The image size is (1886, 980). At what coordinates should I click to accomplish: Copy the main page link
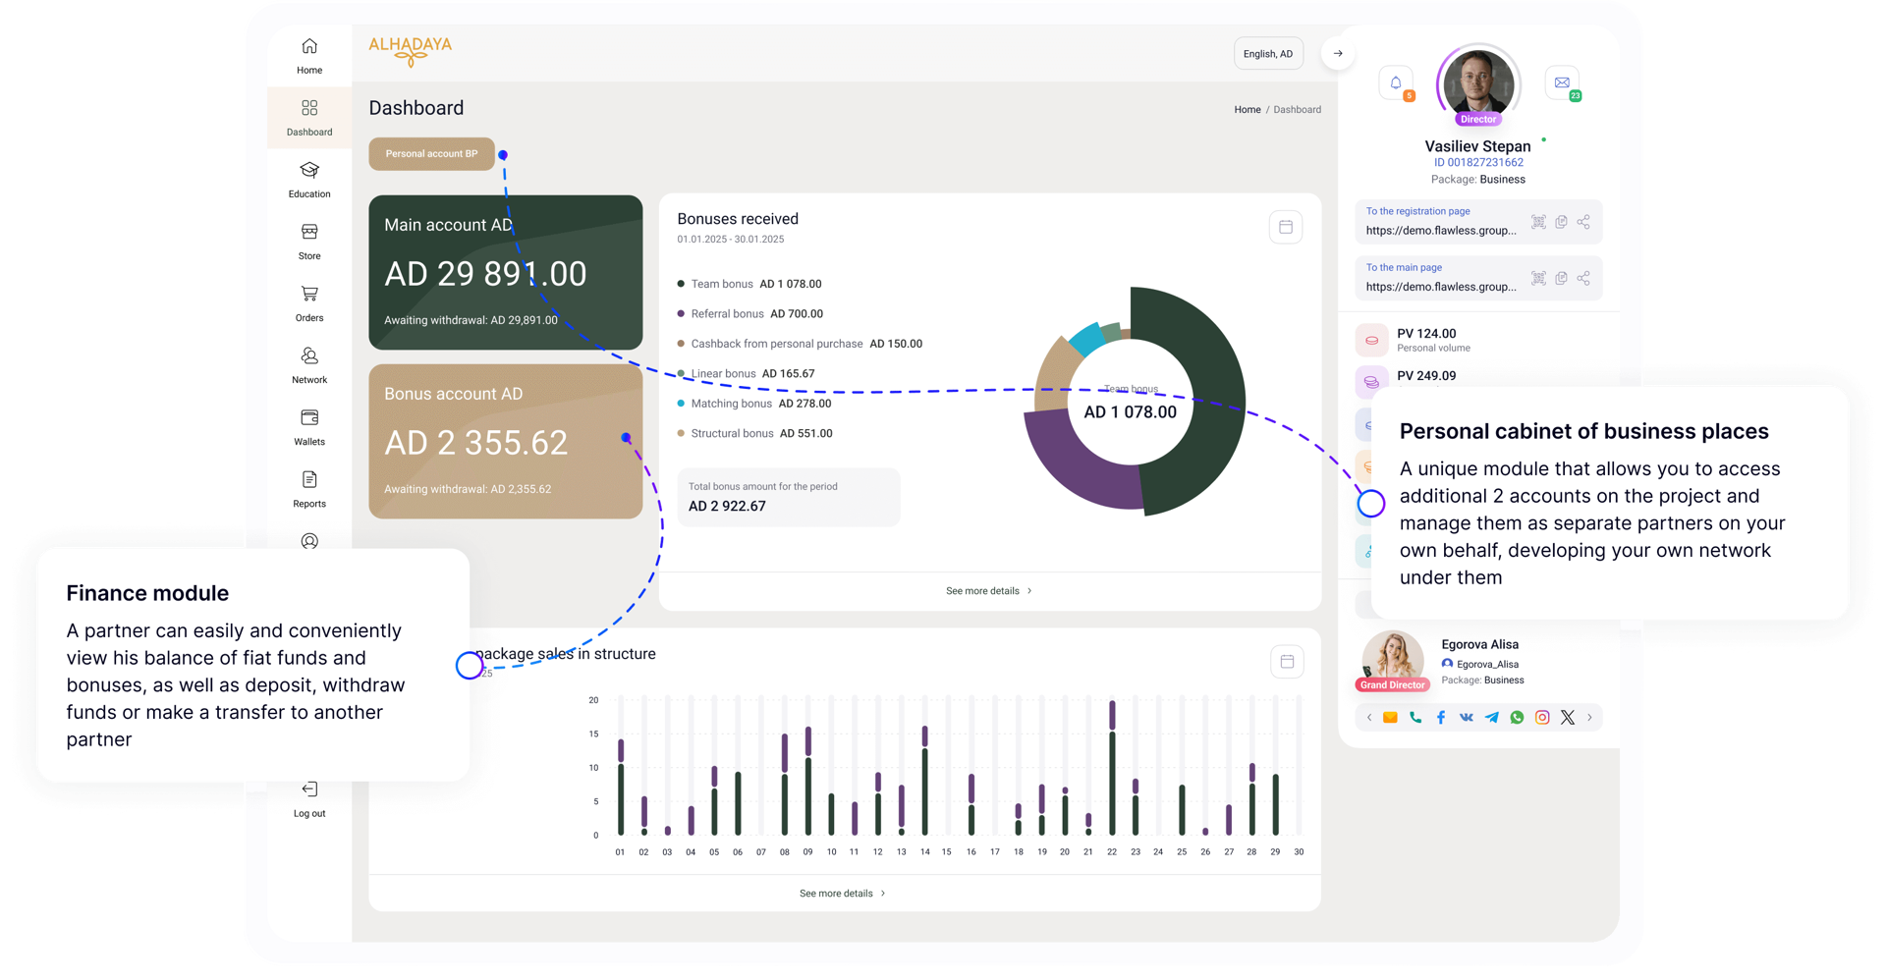tap(1562, 278)
